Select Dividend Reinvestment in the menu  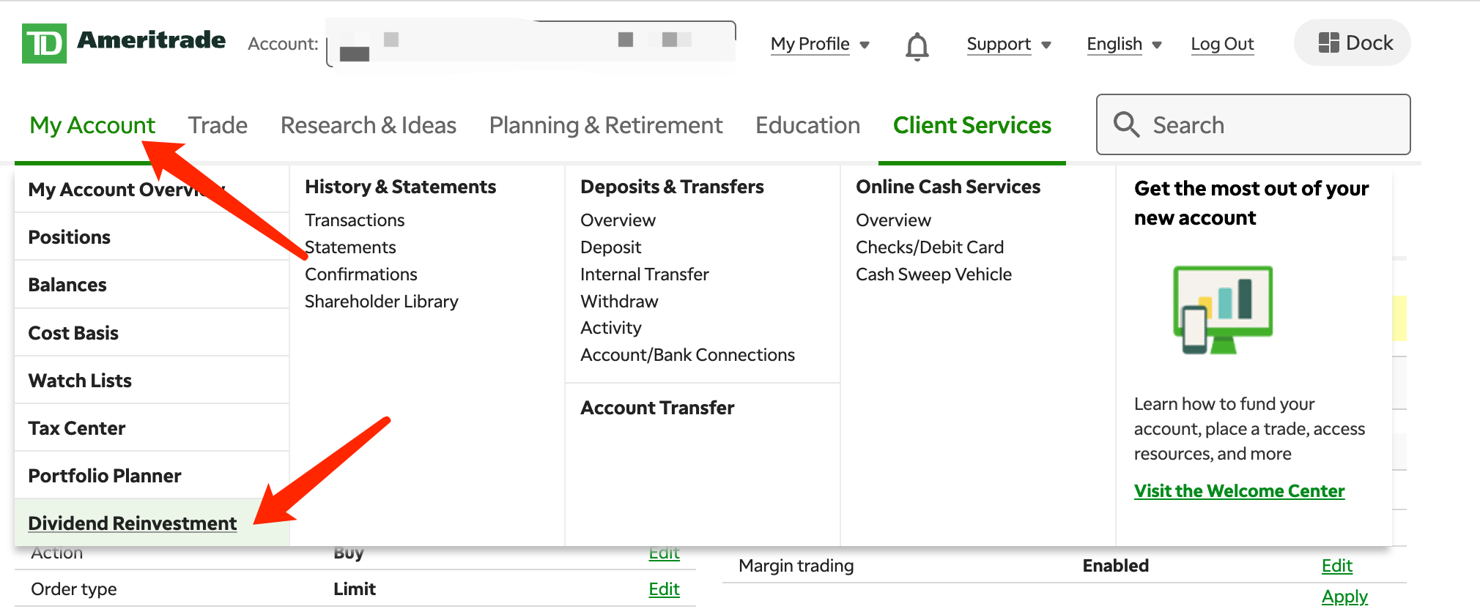(x=152, y=523)
